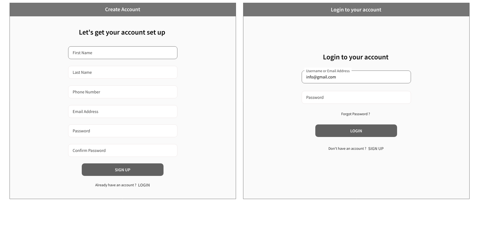Click the Email Address field in signup

pyautogui.click(x=123, y=111)
